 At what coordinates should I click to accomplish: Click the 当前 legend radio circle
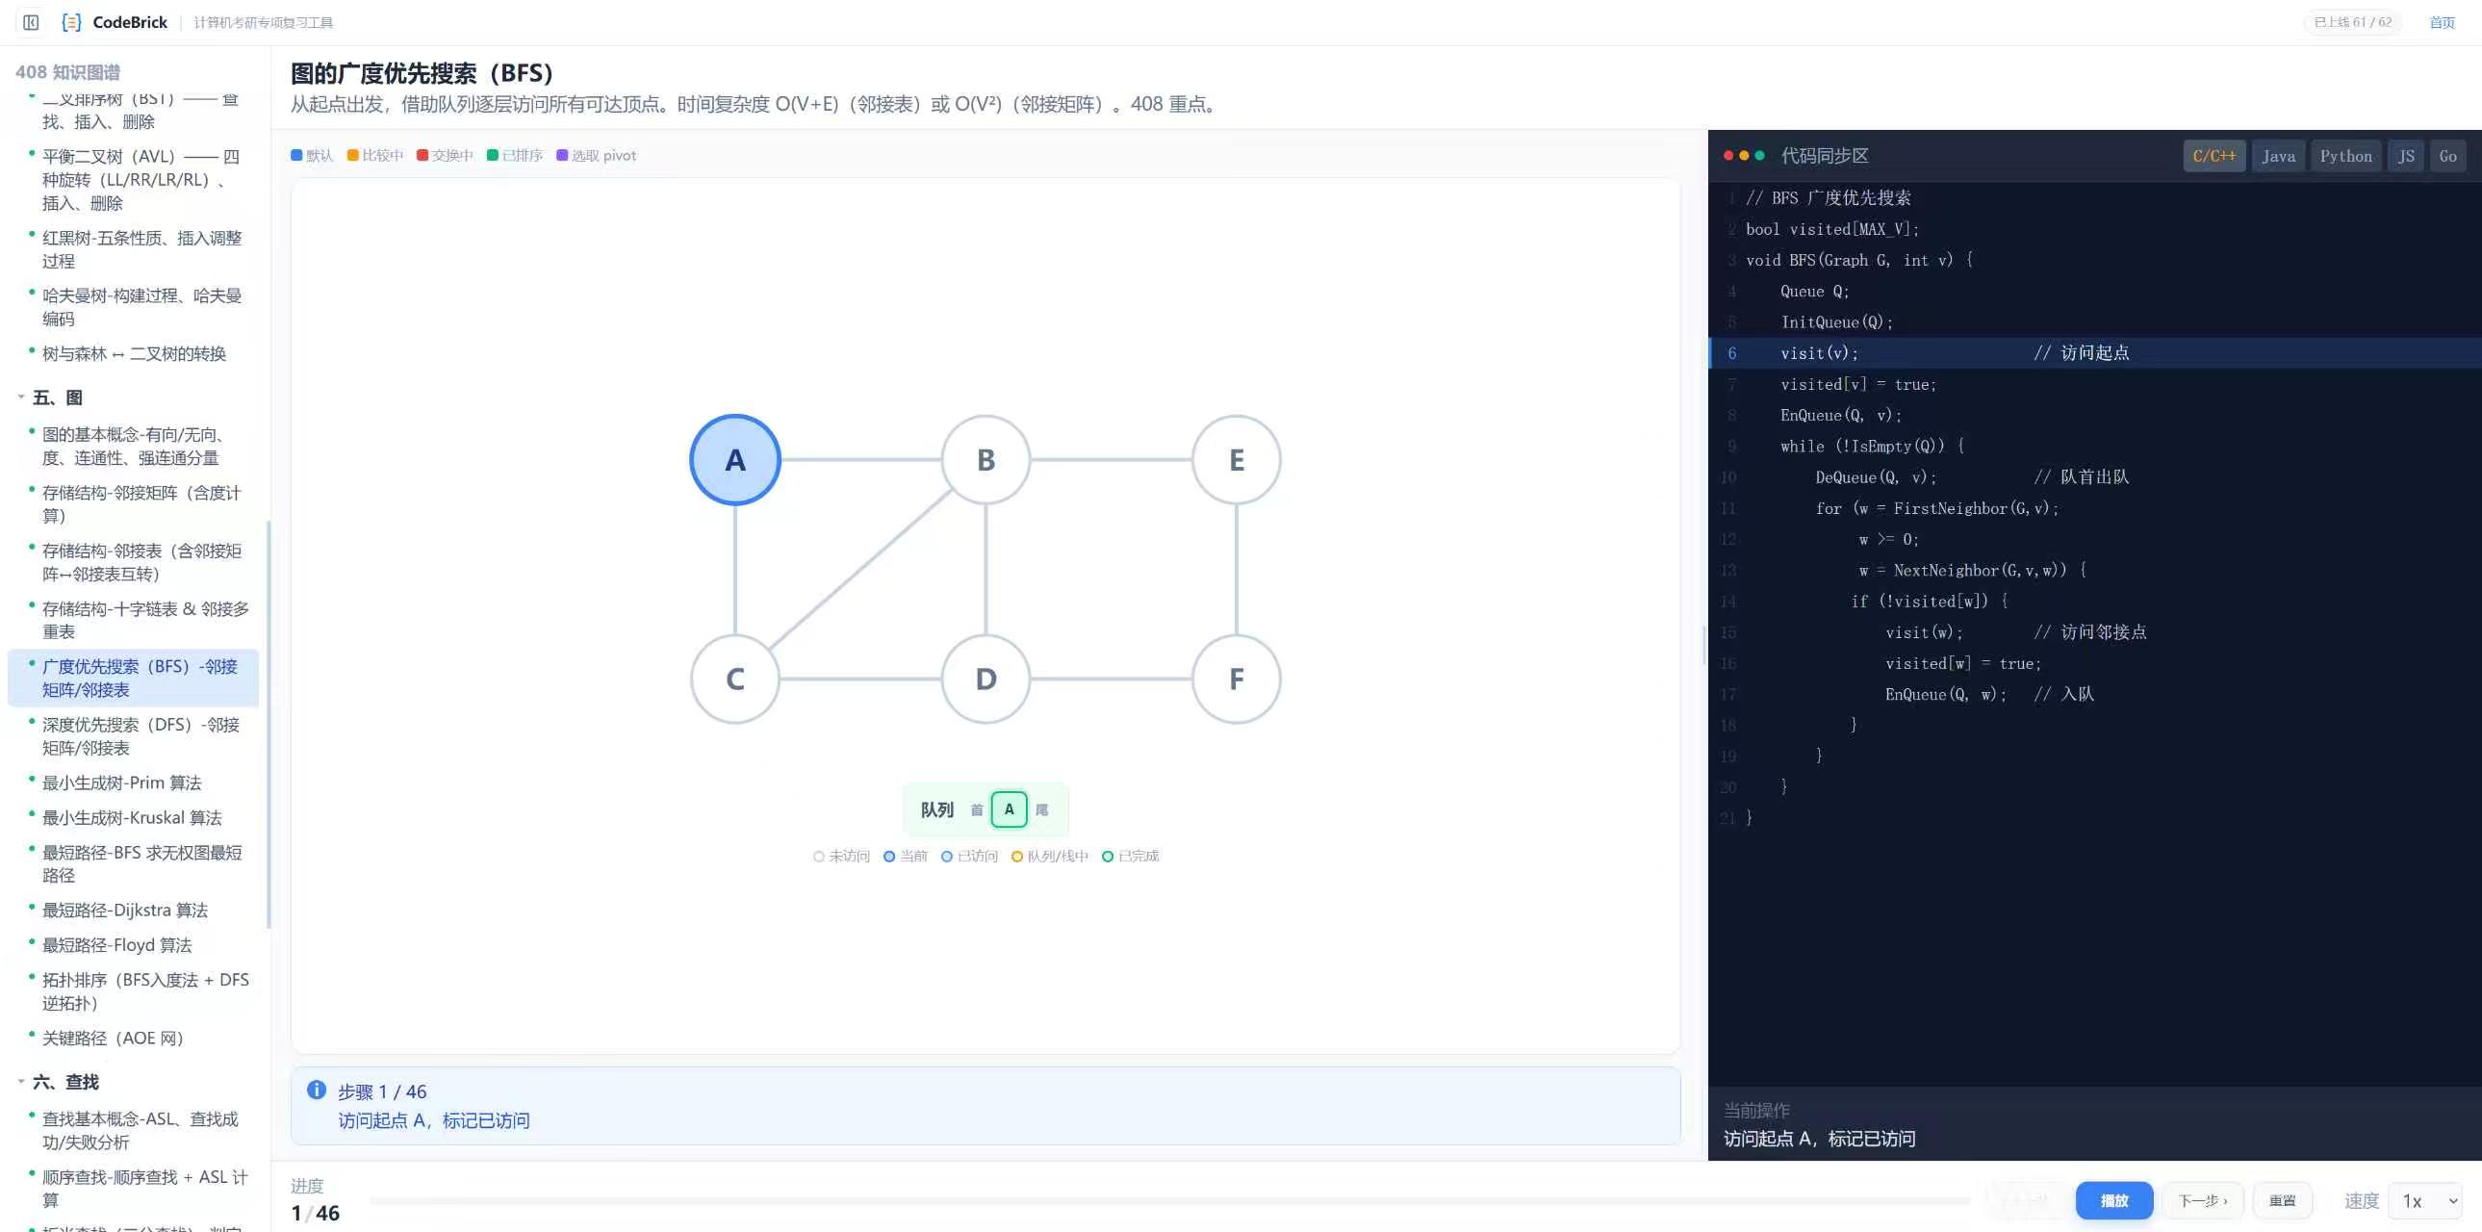point(889,857)
